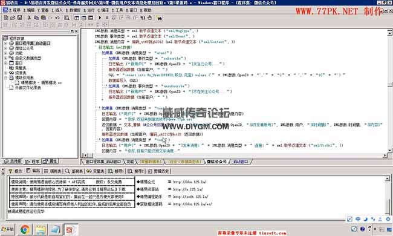Select the 程序数据 root node
Image resolution: width=393 pixels, height=236 pixels.
point(17,38)
